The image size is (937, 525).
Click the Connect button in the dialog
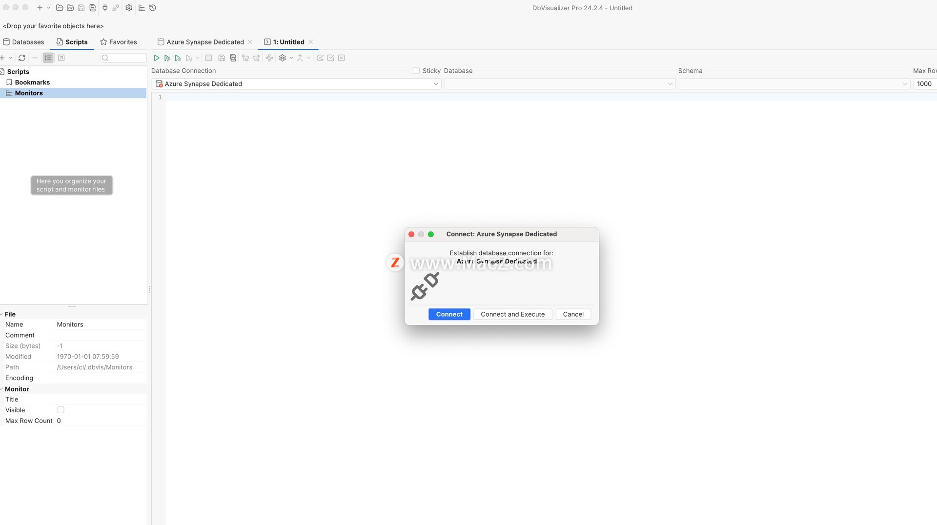click(x=449, y=314)
